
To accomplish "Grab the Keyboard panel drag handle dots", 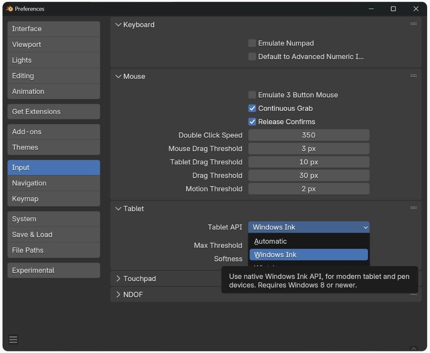I will (414, 24).
